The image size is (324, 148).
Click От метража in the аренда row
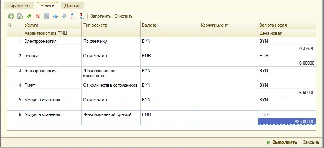tap(111, 59)
